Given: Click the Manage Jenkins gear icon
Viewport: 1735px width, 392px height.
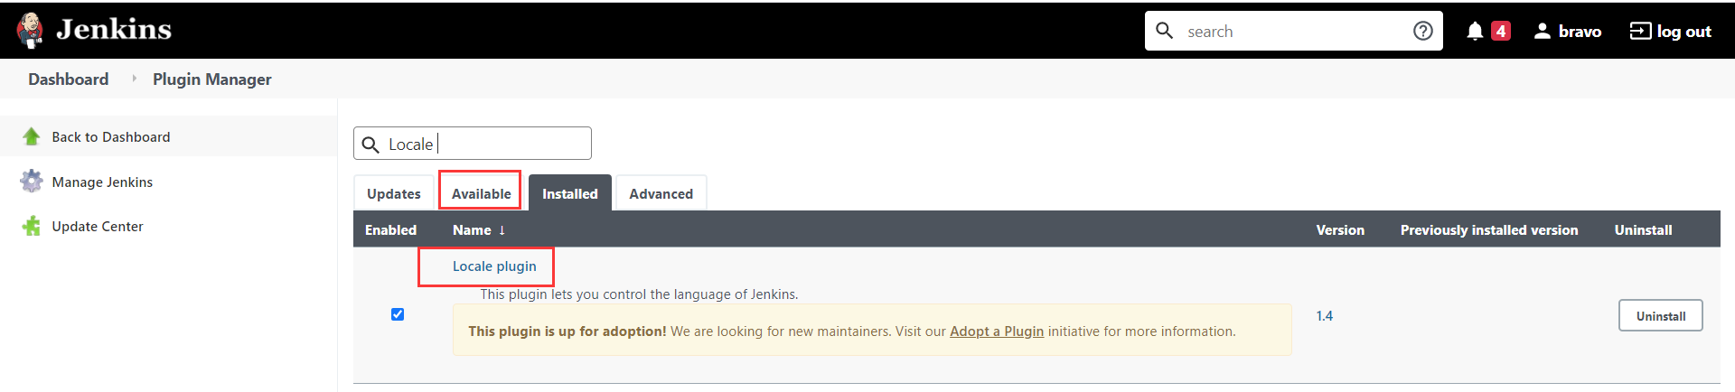Looking at the screenshot, I should click(32, 182).
